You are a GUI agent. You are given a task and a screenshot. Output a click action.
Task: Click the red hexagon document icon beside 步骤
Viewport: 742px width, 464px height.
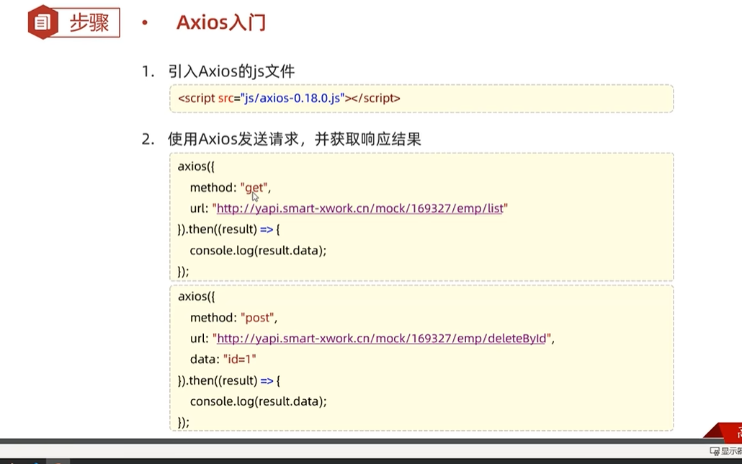[x=43, y=22]
